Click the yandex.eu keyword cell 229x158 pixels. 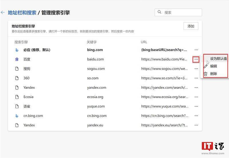[x=95, y=125]
